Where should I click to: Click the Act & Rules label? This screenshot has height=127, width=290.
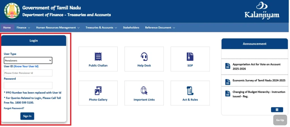pyautogui.click(x=190, y=100)
